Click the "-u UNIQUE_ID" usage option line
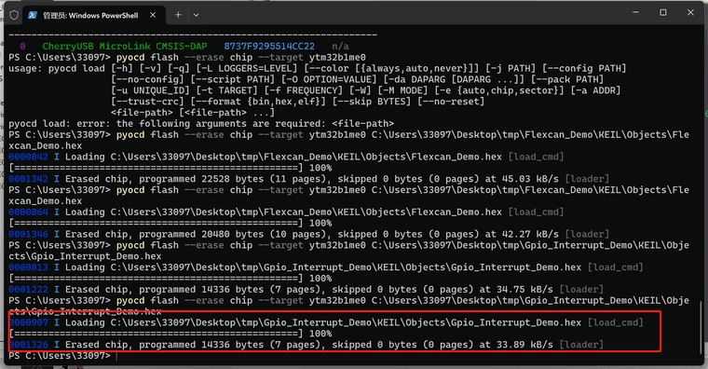This screenshot has width=708, height=369. coord(366,90)
